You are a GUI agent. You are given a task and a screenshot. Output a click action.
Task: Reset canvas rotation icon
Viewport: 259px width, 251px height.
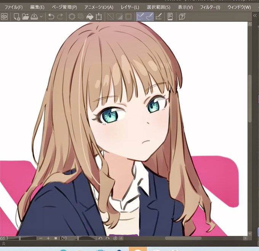[x=115, y=238]
